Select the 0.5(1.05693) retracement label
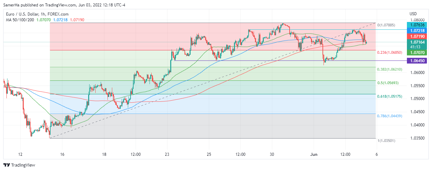 tap(388, 83)
